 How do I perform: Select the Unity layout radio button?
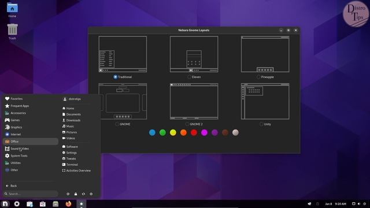pyautogui.click(x=261, y=124)
